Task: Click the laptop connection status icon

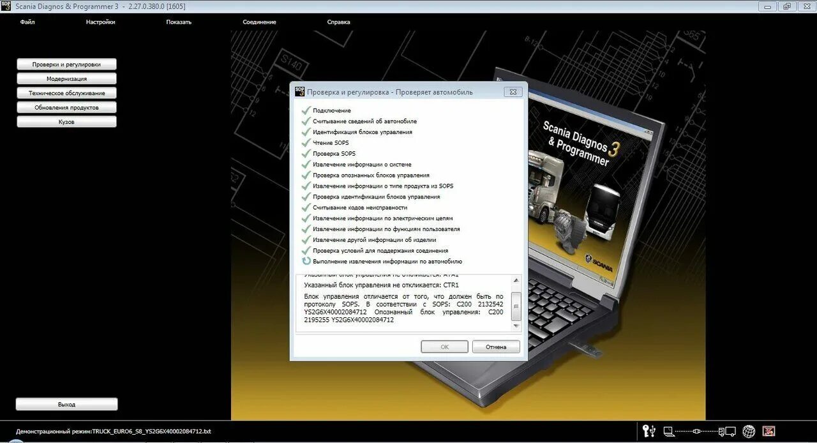Action: tap(669, 432)
